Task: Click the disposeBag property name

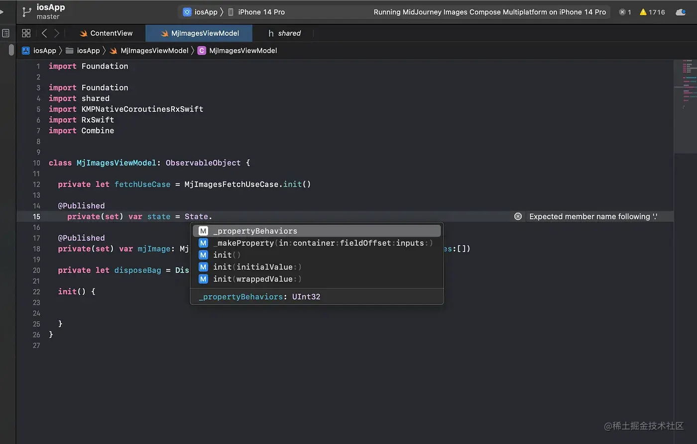Action: pos(137,270)
